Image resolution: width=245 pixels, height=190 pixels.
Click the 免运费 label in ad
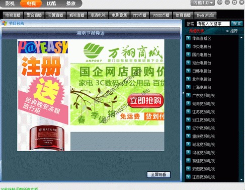pyautogui.click(x=130, y=116)
